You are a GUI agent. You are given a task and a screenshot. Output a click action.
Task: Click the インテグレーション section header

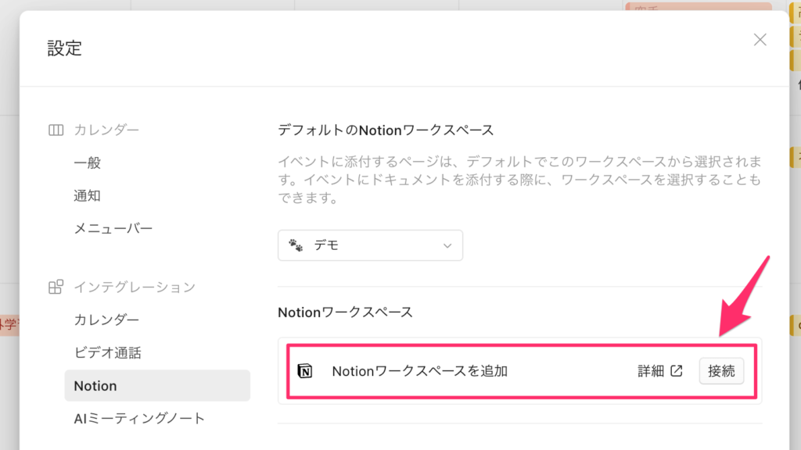pyautogui.click(x=135, y=287)
